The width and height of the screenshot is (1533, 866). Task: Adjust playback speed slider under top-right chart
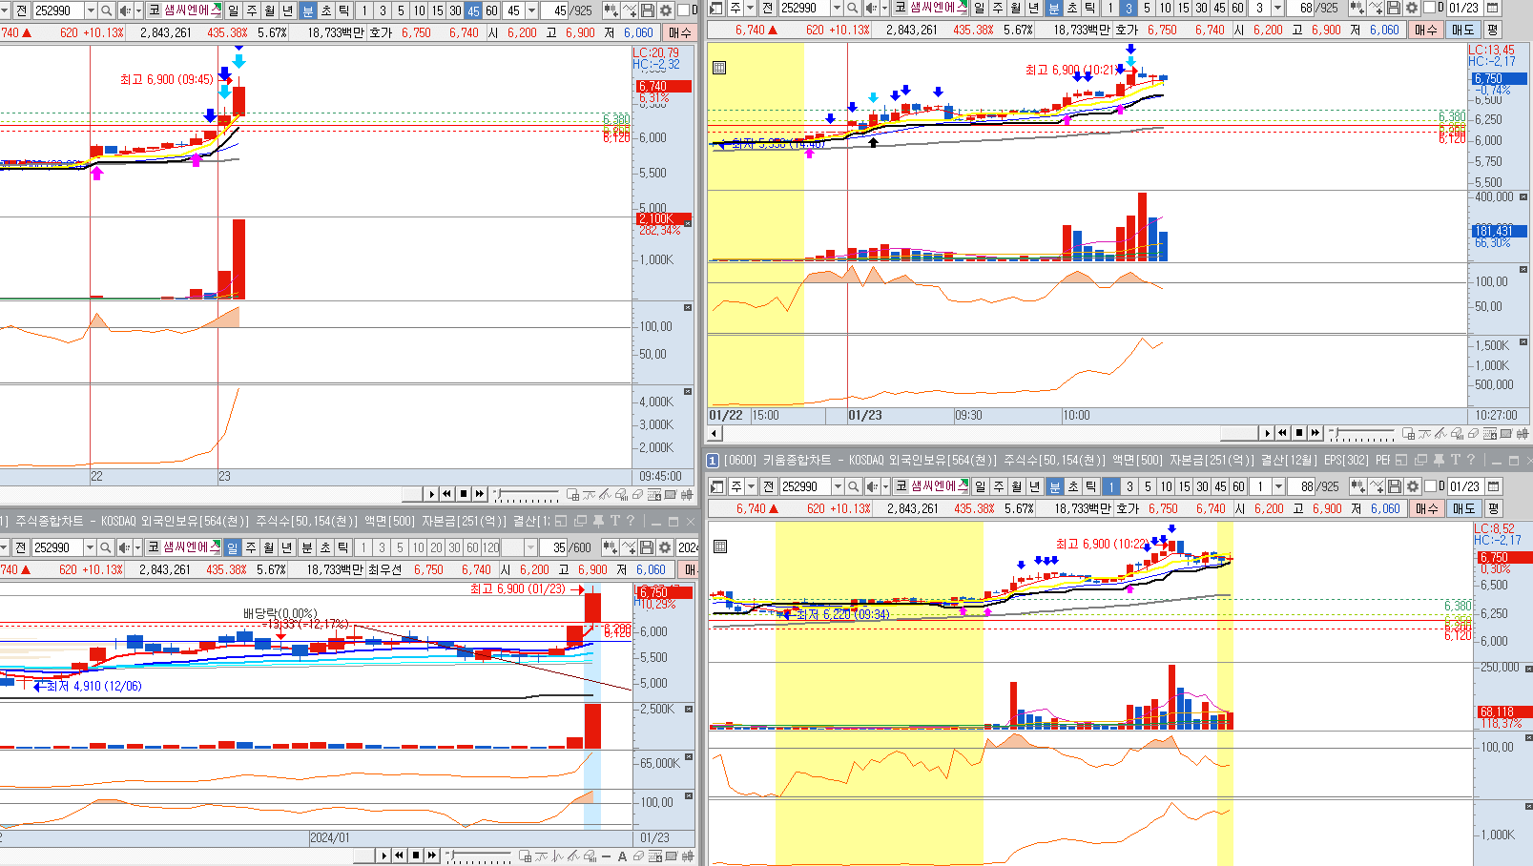pyautogui.click(x=1362, y=434)
